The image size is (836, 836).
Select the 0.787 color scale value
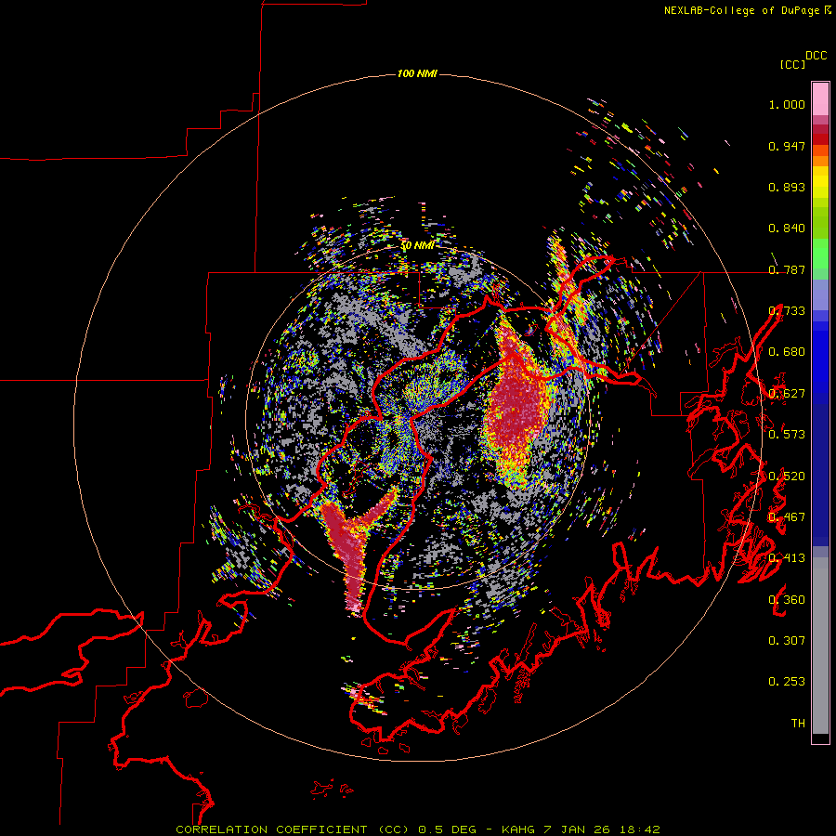pyautogui.click(x=787, y=269)
